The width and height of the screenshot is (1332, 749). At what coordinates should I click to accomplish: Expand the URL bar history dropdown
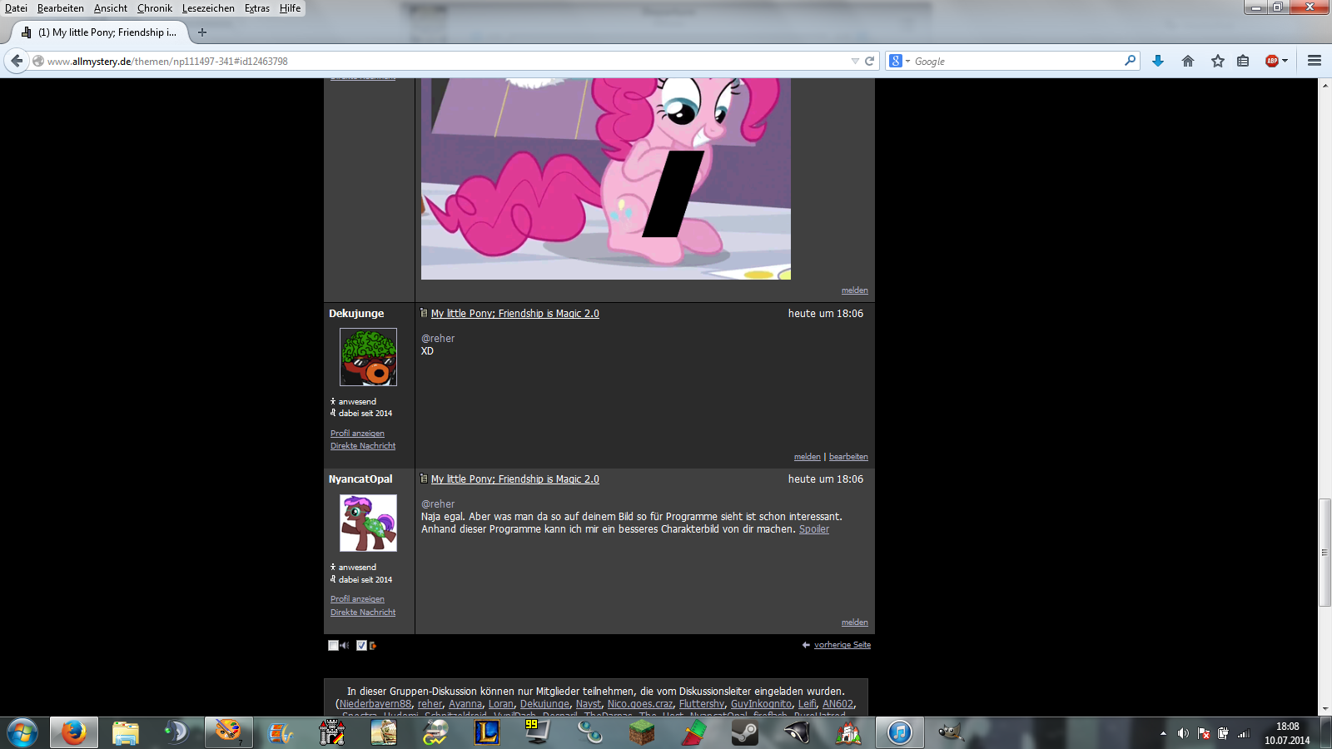[x=855, y=61]
